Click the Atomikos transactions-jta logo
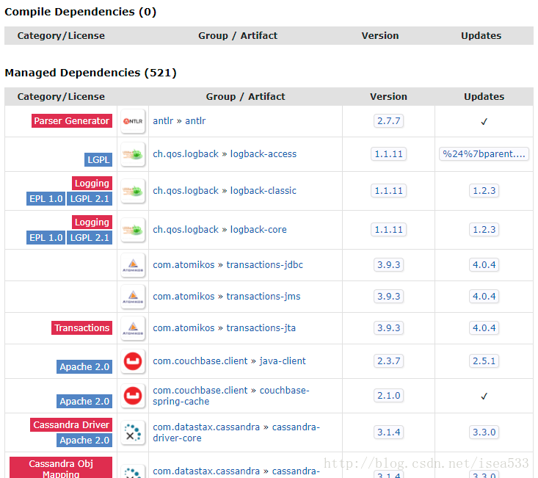 pyautogui.click(x=133, y=328)
